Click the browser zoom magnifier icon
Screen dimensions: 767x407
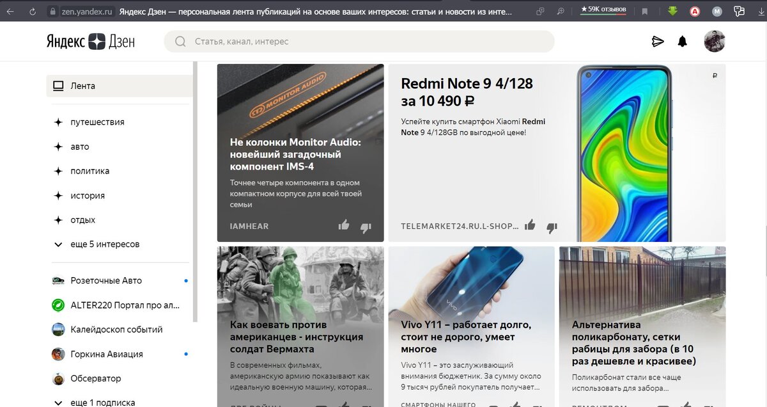click(561, 11)
